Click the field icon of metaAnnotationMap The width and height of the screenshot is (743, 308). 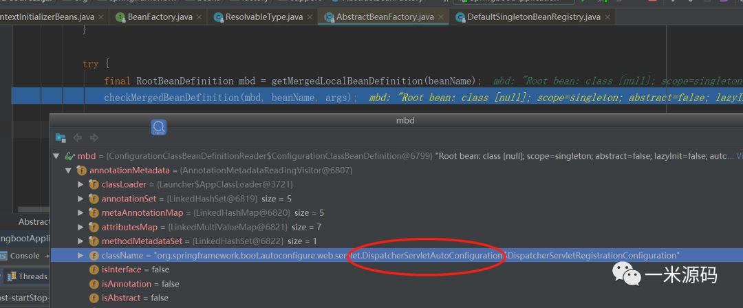coord(94,212)
